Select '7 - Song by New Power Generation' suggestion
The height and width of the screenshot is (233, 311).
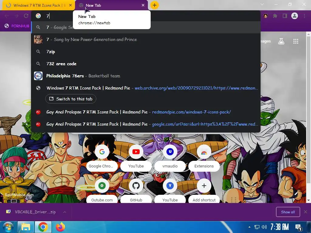point(145,39)
